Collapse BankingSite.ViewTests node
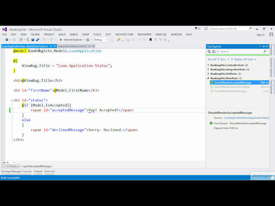275x206 pixels. (208, 78)
